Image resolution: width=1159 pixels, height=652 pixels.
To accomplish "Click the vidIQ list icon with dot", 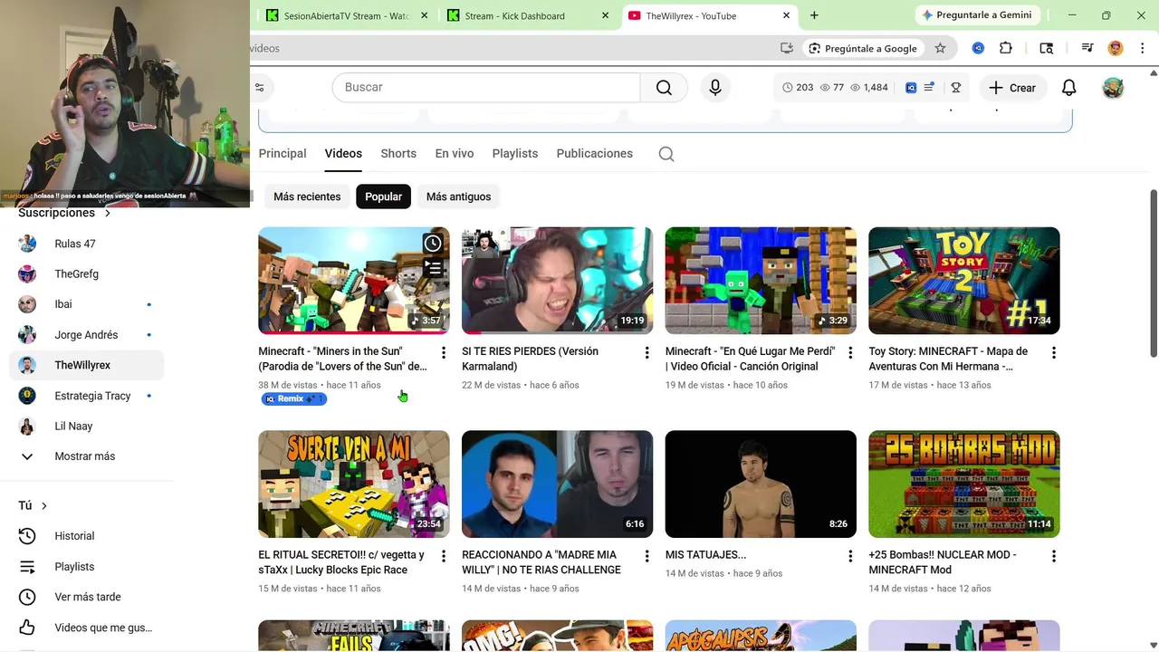I will click(x=929, y=88).
